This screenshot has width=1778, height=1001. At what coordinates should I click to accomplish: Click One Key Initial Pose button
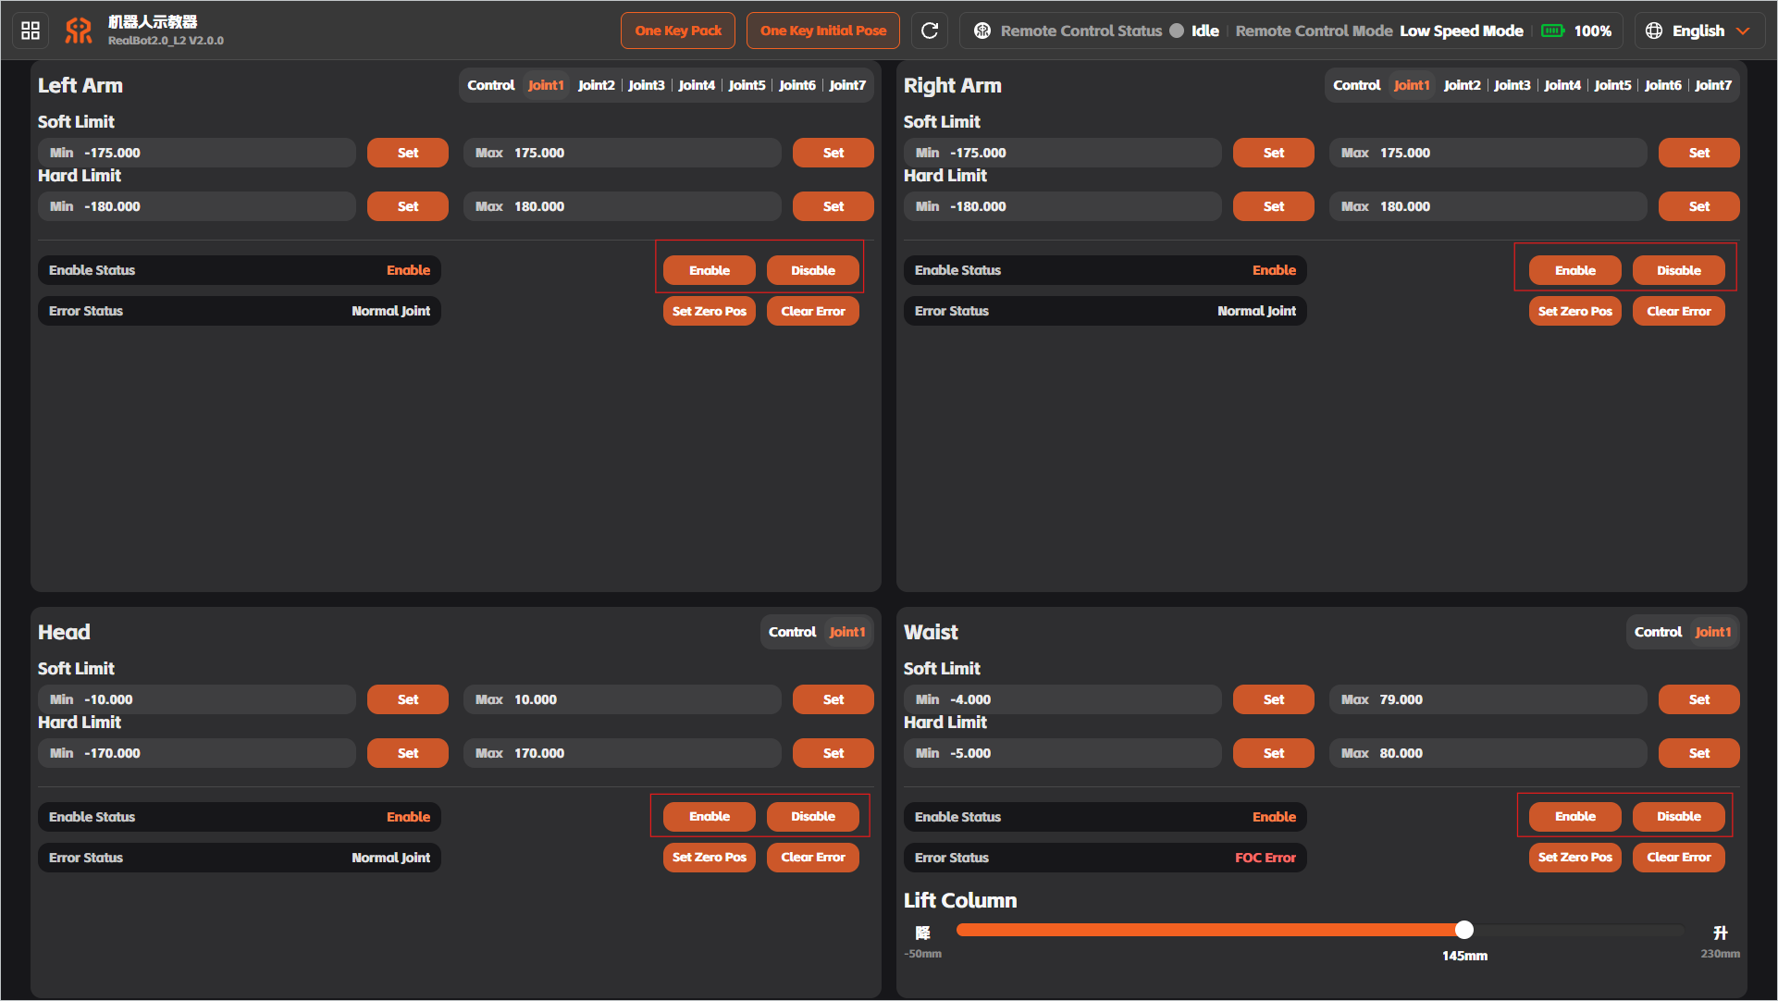pyautogui.click(x=823, y=31)
